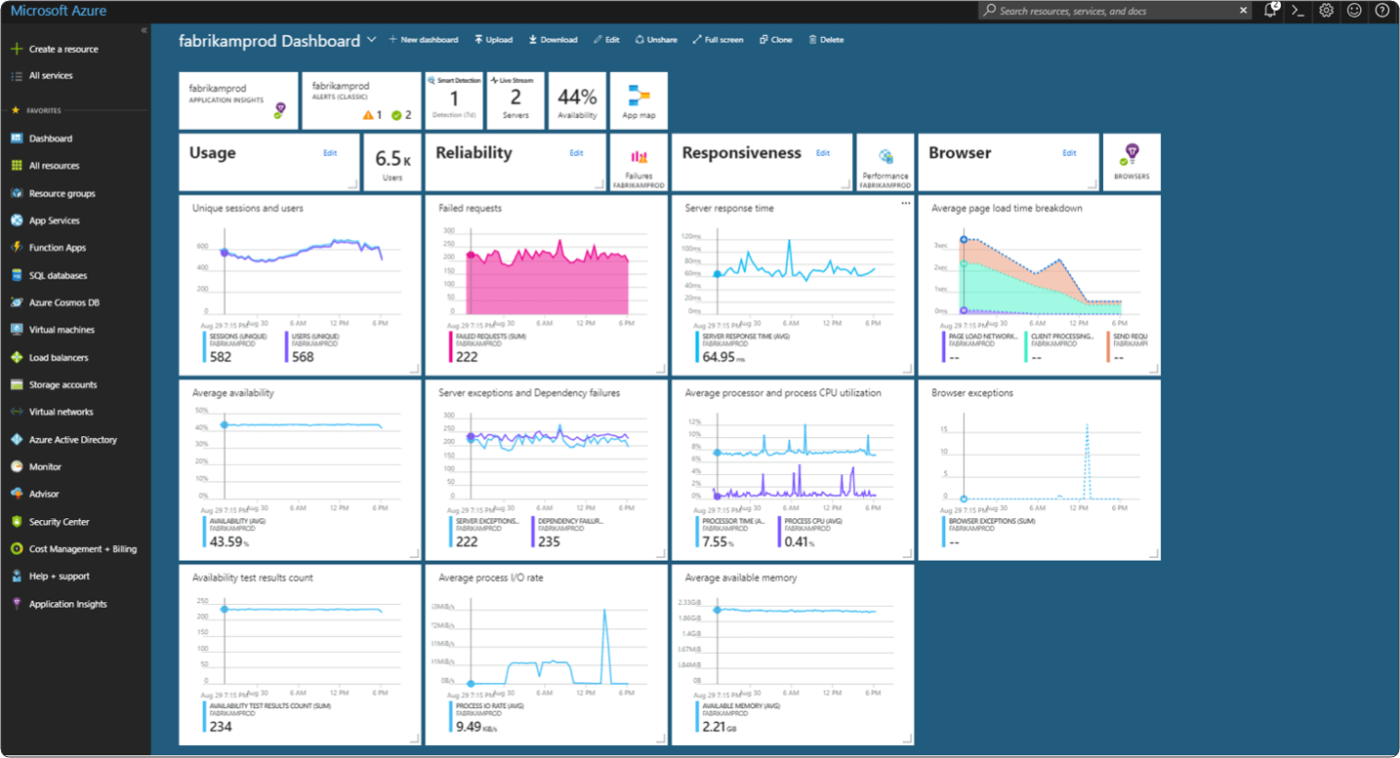Open fabrikamprod Alerts (classic) tile

[361, 100]
